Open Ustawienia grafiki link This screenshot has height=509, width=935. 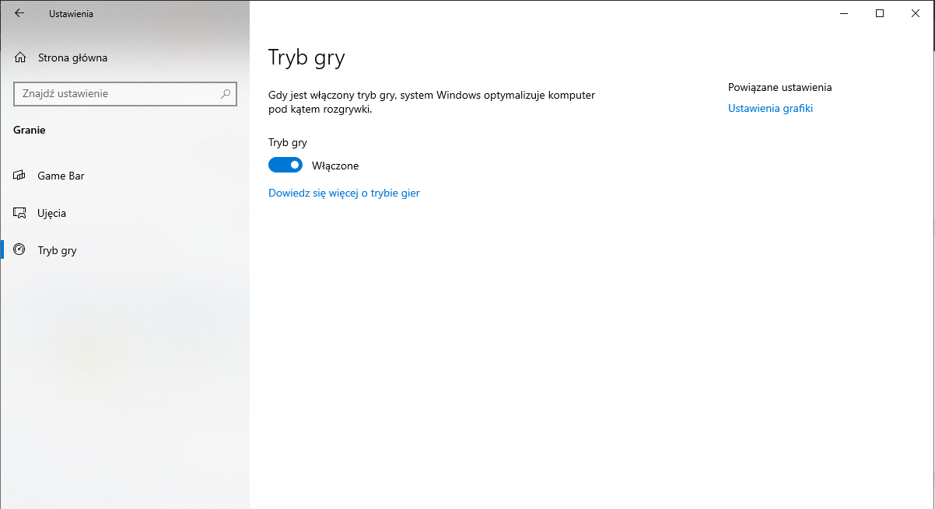pos(770,108)
